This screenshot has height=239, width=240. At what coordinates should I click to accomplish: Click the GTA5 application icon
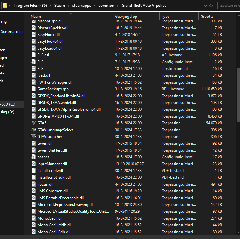click(33, 123)
